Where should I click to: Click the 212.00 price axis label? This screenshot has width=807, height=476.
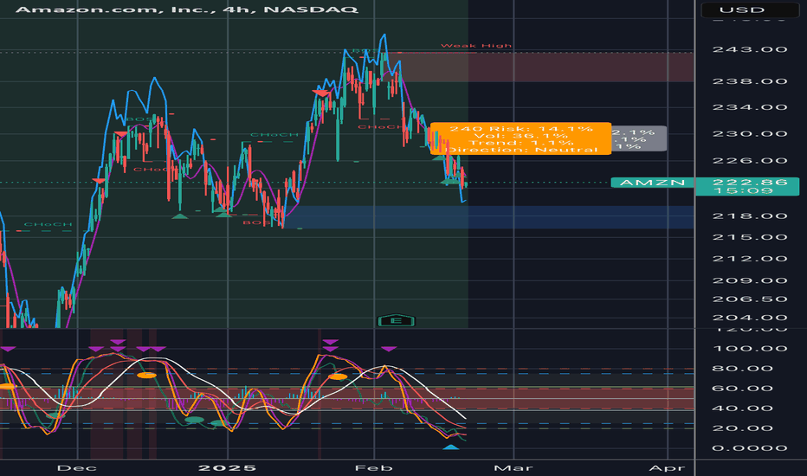coord(749,258)
